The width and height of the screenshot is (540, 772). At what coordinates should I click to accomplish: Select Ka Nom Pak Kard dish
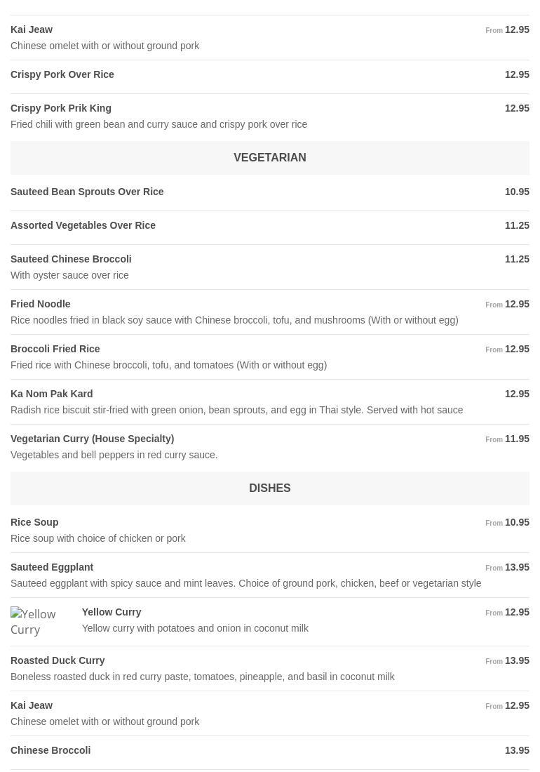point(52,394)
